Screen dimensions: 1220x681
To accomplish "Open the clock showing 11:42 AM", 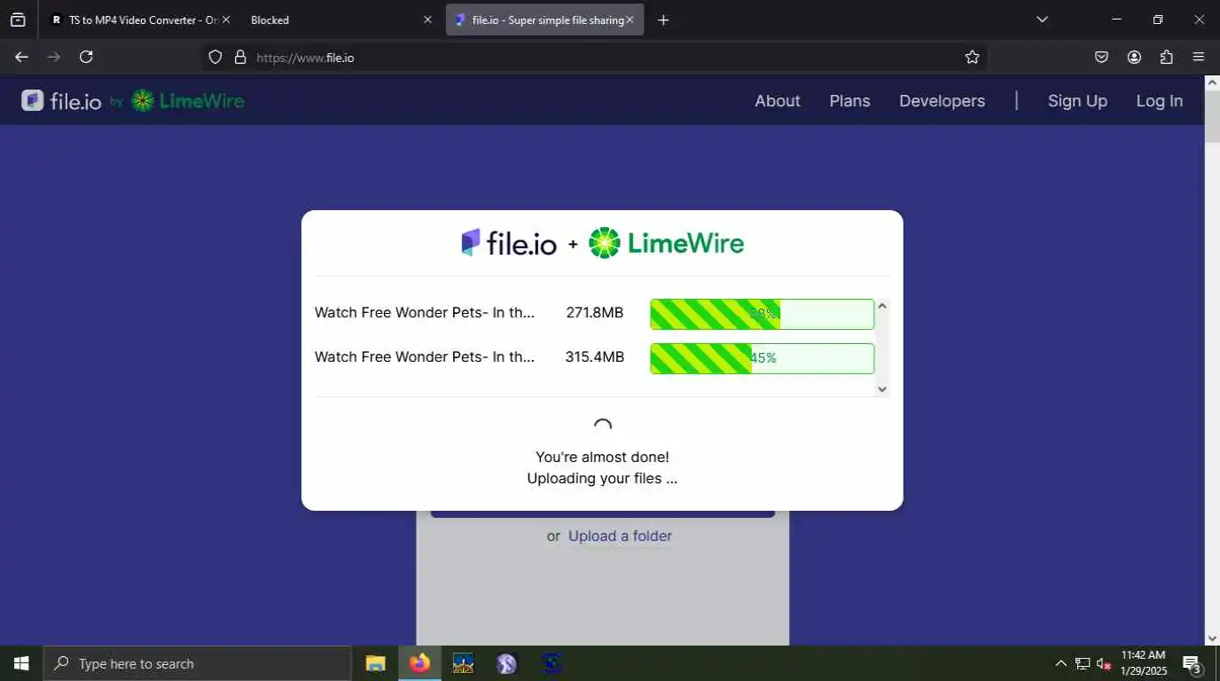I will [1143, 663].
